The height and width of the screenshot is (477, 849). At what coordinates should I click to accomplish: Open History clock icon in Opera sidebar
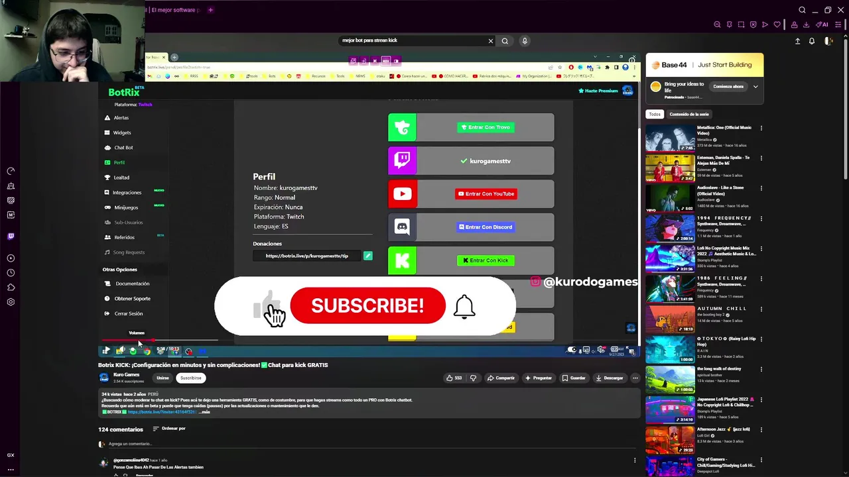11,273
